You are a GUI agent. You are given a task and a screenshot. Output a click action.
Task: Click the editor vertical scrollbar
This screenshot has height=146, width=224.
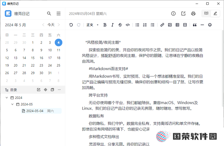tap(223, 69)
